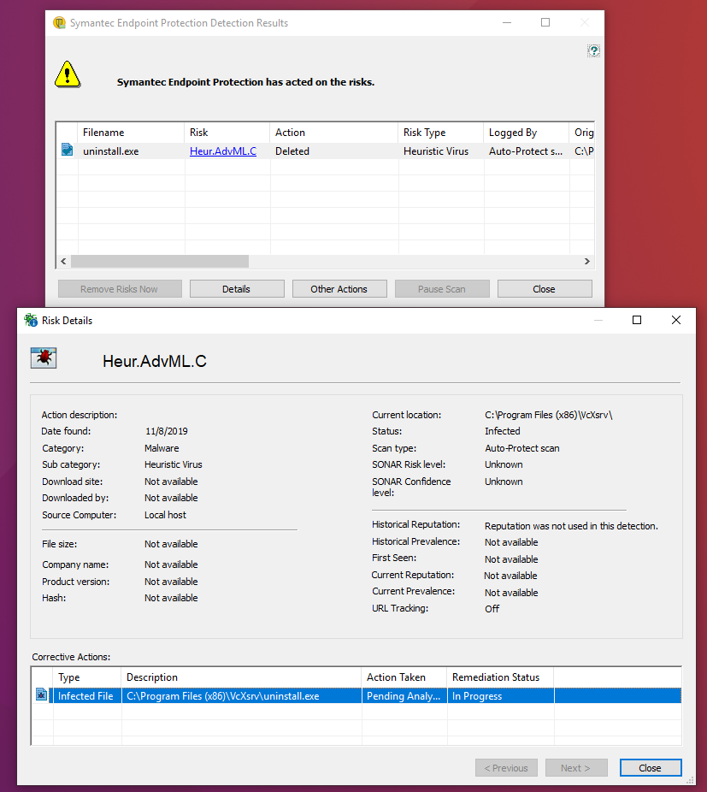The width and height of the screenshot is (707, 792).
Task: Click the horizontal scrollbar thumb in results list
Action: click(x=160, y=261)
